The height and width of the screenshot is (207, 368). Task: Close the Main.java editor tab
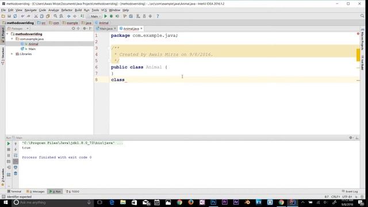115,29
